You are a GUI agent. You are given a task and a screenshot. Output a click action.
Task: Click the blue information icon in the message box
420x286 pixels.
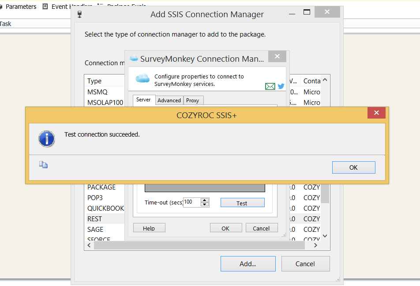(47, 138)
